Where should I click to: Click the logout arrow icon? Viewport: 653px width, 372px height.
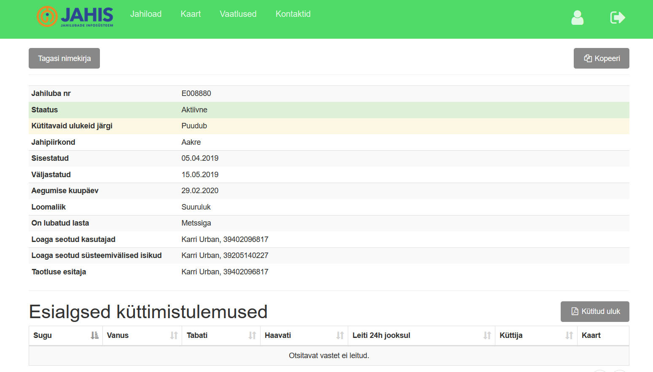point(617,18)
